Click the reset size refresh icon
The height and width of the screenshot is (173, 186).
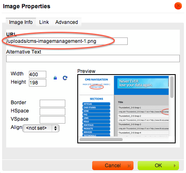pos(65,78)
